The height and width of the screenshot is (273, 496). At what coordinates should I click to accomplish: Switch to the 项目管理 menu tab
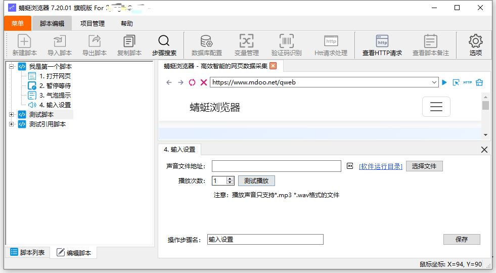(x=93, y=24)
